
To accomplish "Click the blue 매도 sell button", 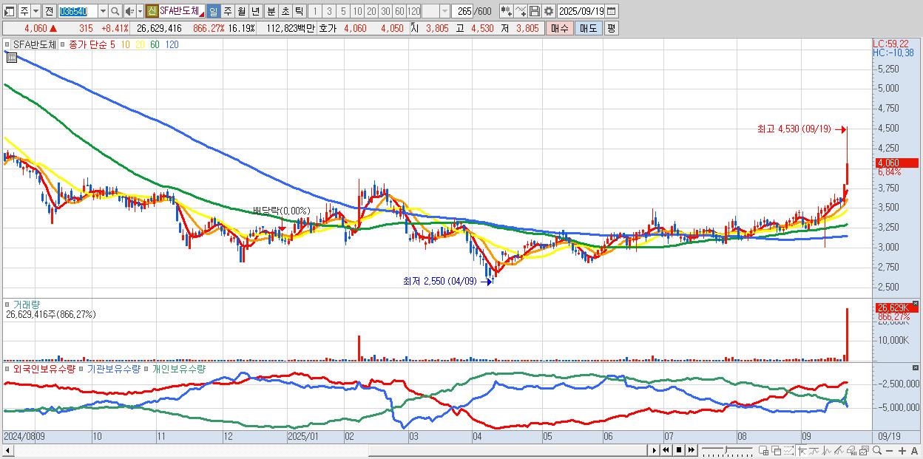I will coord(589,28).
